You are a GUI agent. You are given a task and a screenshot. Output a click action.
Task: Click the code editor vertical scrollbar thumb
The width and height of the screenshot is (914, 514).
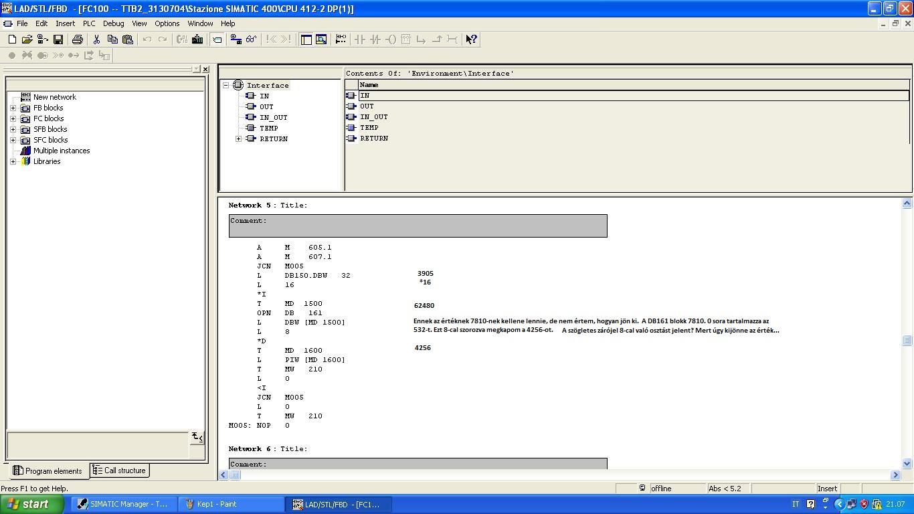click(907, 340)
